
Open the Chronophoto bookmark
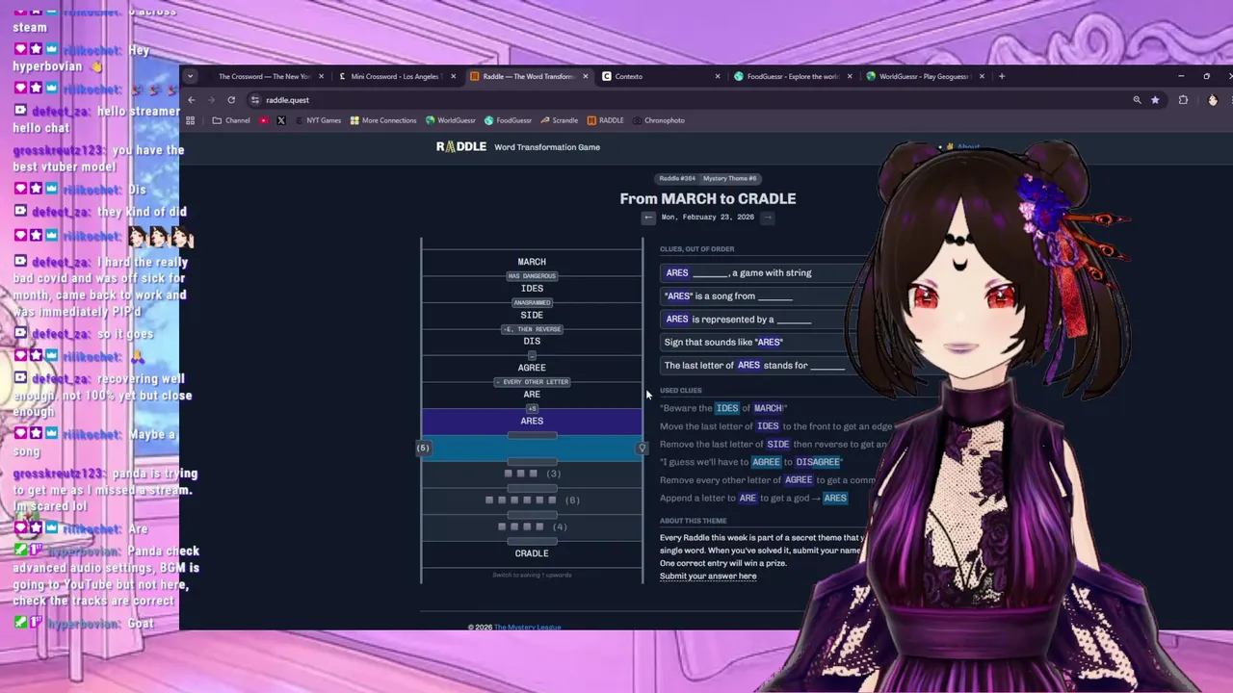[x=659, y=120]
